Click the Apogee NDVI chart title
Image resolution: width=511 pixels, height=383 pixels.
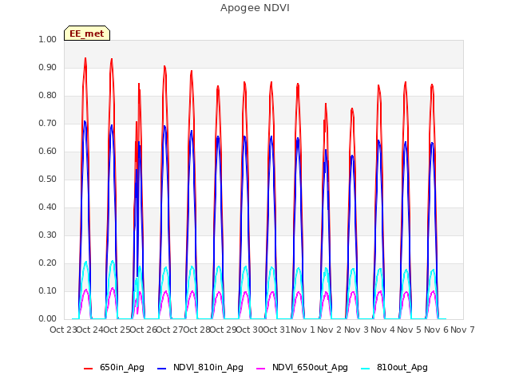click(255, 8)
